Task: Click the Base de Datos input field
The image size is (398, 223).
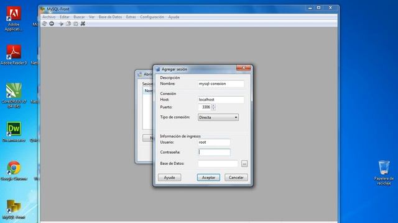Action: point(218,164)
